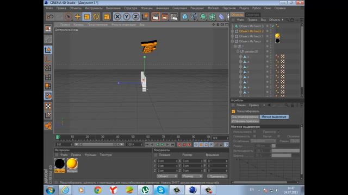Click the position X input field

[x=167, y=161]
